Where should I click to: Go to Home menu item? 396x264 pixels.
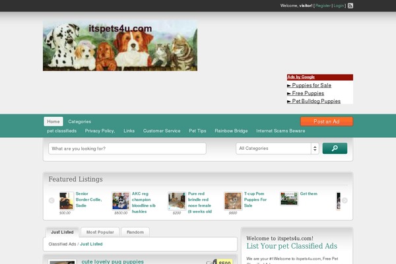(53, 121)
